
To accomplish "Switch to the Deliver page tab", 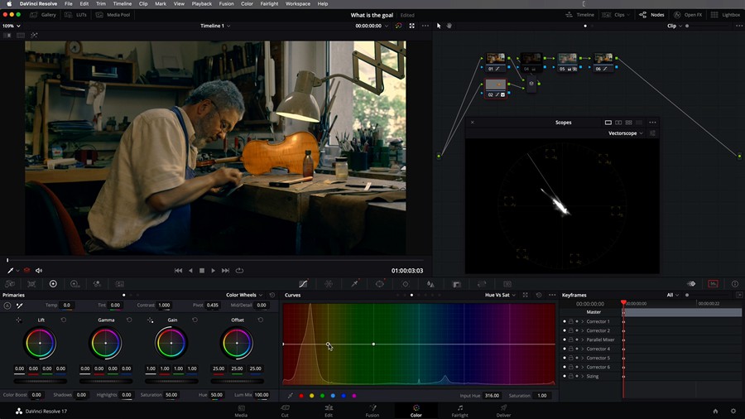I will point(503,411).
